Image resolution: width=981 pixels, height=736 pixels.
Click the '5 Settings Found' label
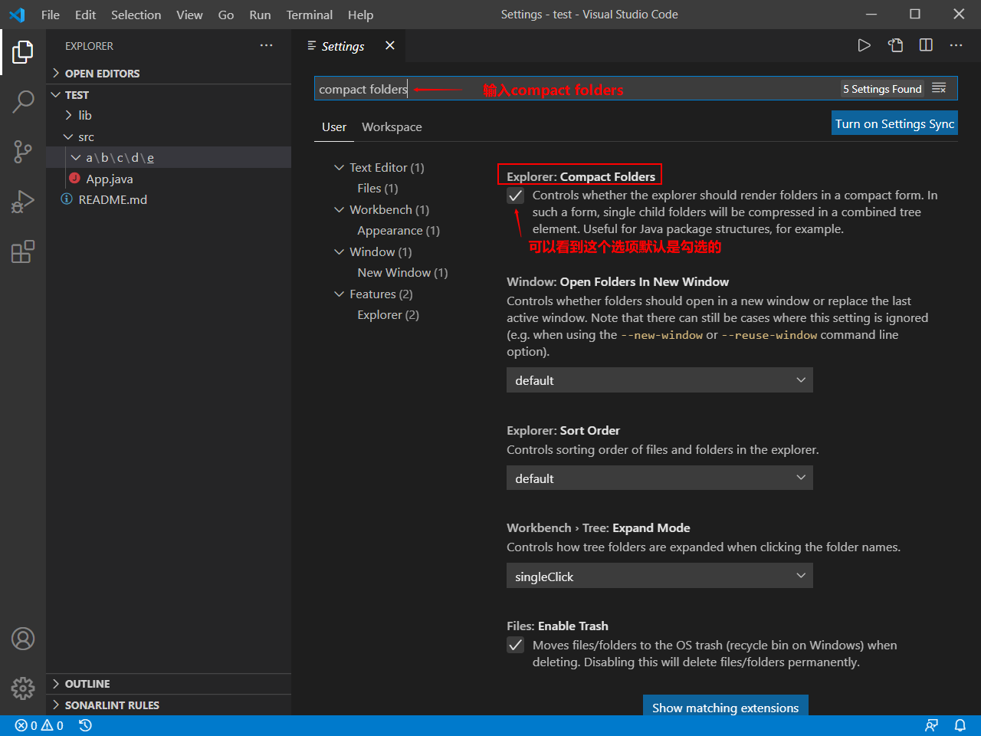click(x=882, y=89)
